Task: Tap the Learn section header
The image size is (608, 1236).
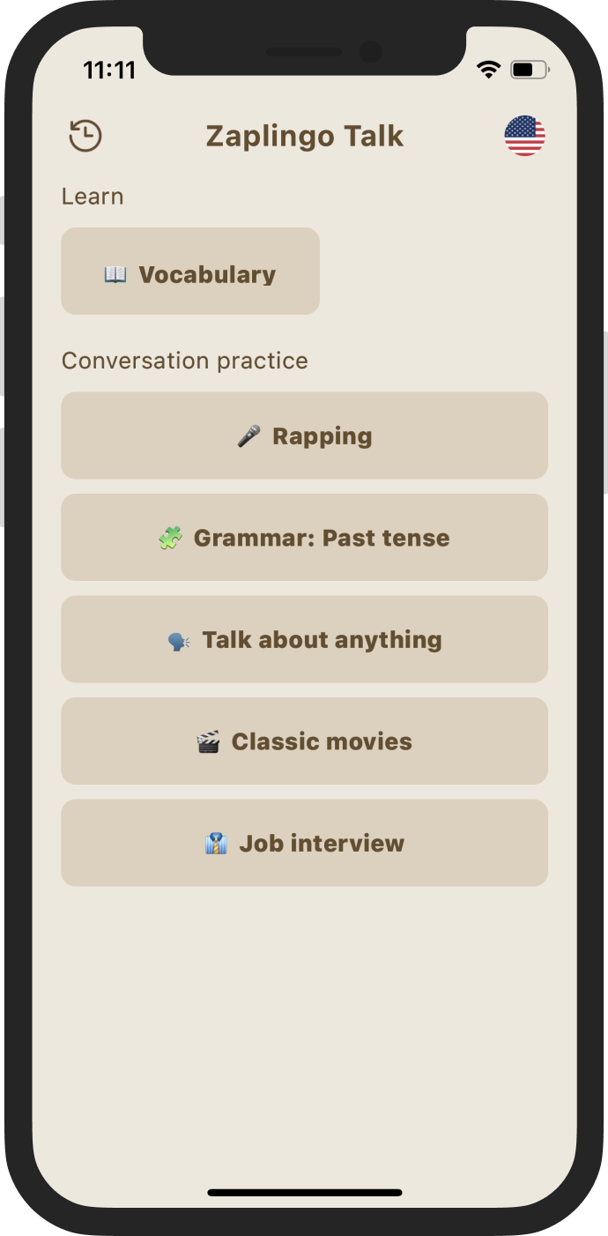Action: click(x=92, y=196)
